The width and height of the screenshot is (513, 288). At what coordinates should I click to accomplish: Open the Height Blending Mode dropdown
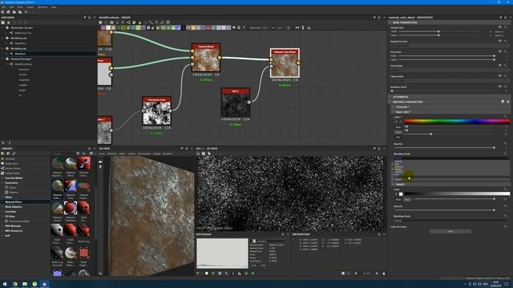(451, 221)
